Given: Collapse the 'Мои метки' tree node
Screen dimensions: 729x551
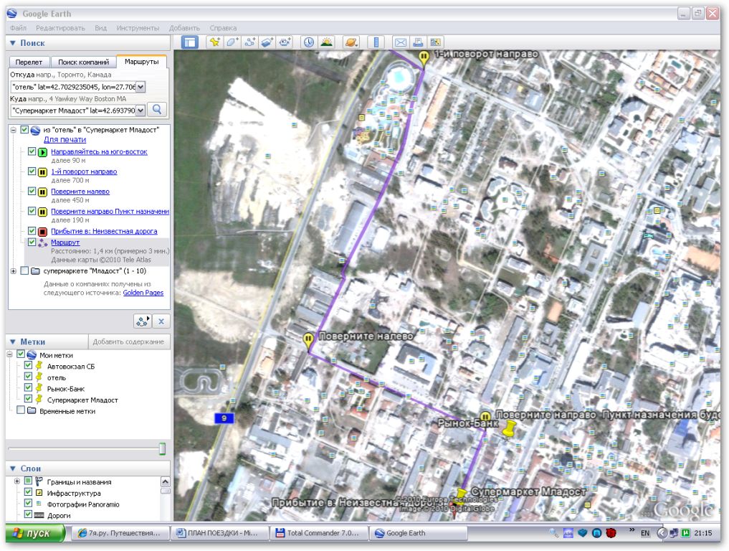Looking at the screenshot, I should [10, 354].
